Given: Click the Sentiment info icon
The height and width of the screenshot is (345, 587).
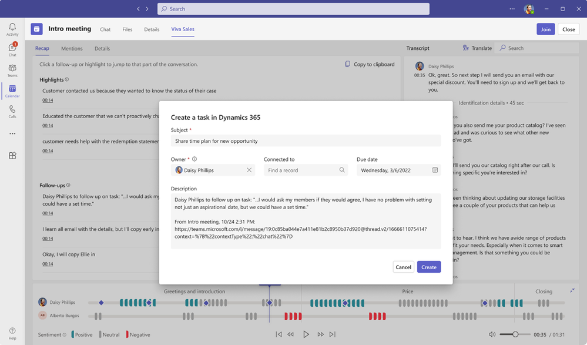Looking at the screenshot, I should (65, 334).
